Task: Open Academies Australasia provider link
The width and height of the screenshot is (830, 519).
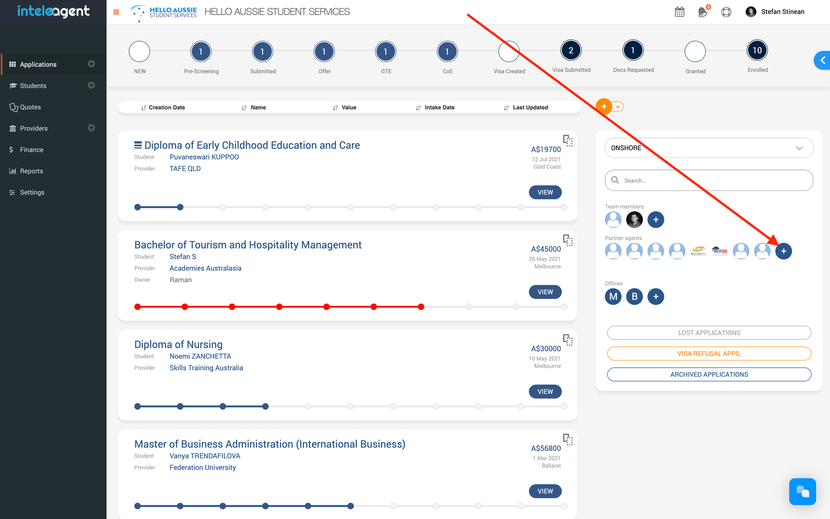Action: pos(205,268)
